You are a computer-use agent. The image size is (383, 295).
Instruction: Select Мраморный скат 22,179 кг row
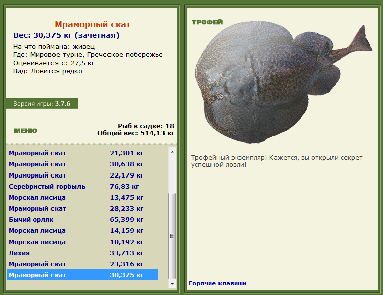point(83,175)
